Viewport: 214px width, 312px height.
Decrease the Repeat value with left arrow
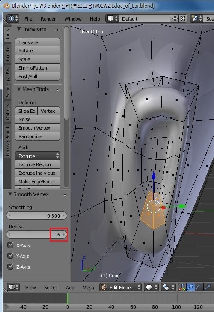(9, 235)
